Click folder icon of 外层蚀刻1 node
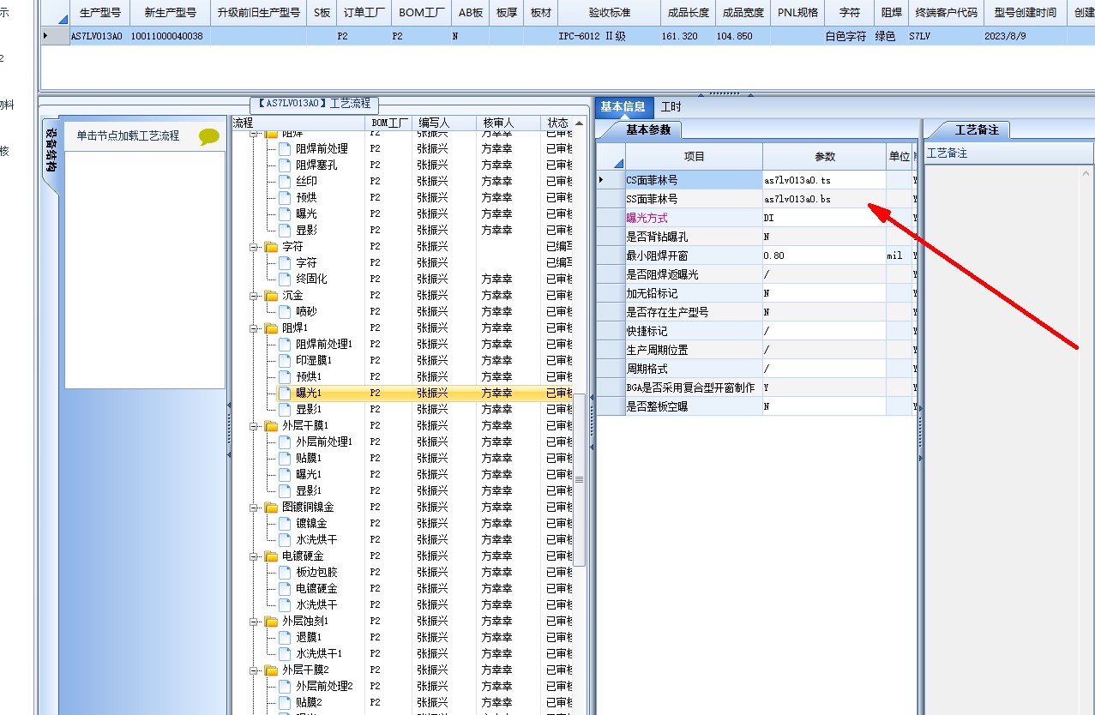The height and width of the screenshot is (715, 1095). click(x=271, y=621)
